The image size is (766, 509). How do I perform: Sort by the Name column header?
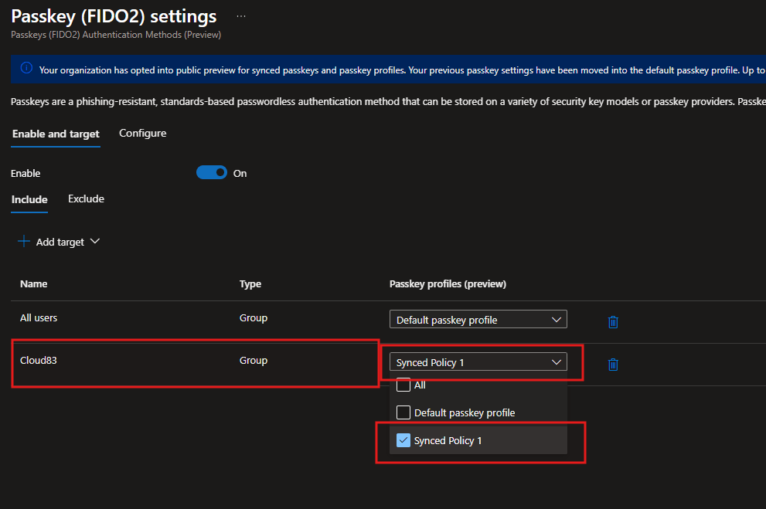tap(33, 284)
